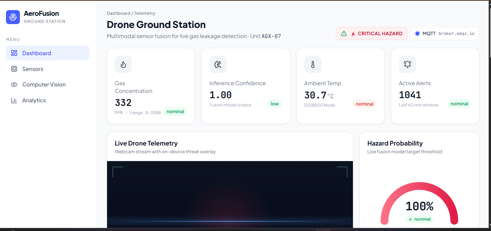Click the Analytics bar chart icon
This screenshot has width=491, height=231.
point(14,100)
